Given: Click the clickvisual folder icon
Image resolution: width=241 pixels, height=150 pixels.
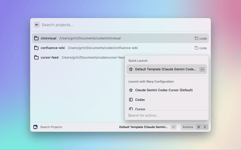Looking at the screenshot, I should [x=37, y=38].
